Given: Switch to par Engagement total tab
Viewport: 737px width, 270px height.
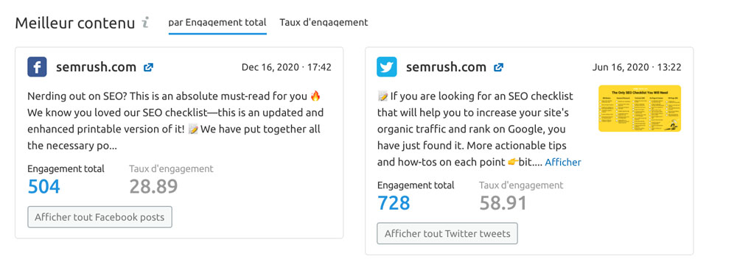Looking at the screenshot, I should point(217,22).
